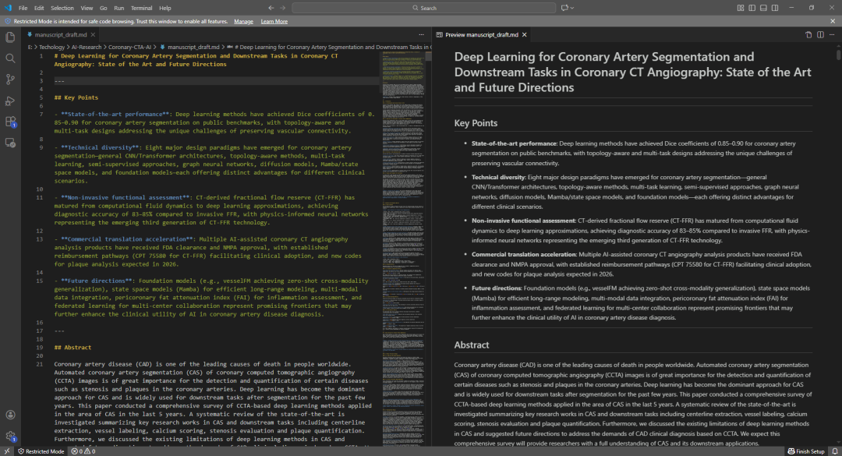Open the heading symbol breadcrumb

[329, 47]
